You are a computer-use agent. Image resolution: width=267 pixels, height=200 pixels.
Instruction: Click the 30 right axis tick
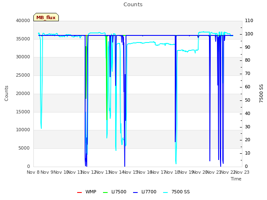click(247, 127)
